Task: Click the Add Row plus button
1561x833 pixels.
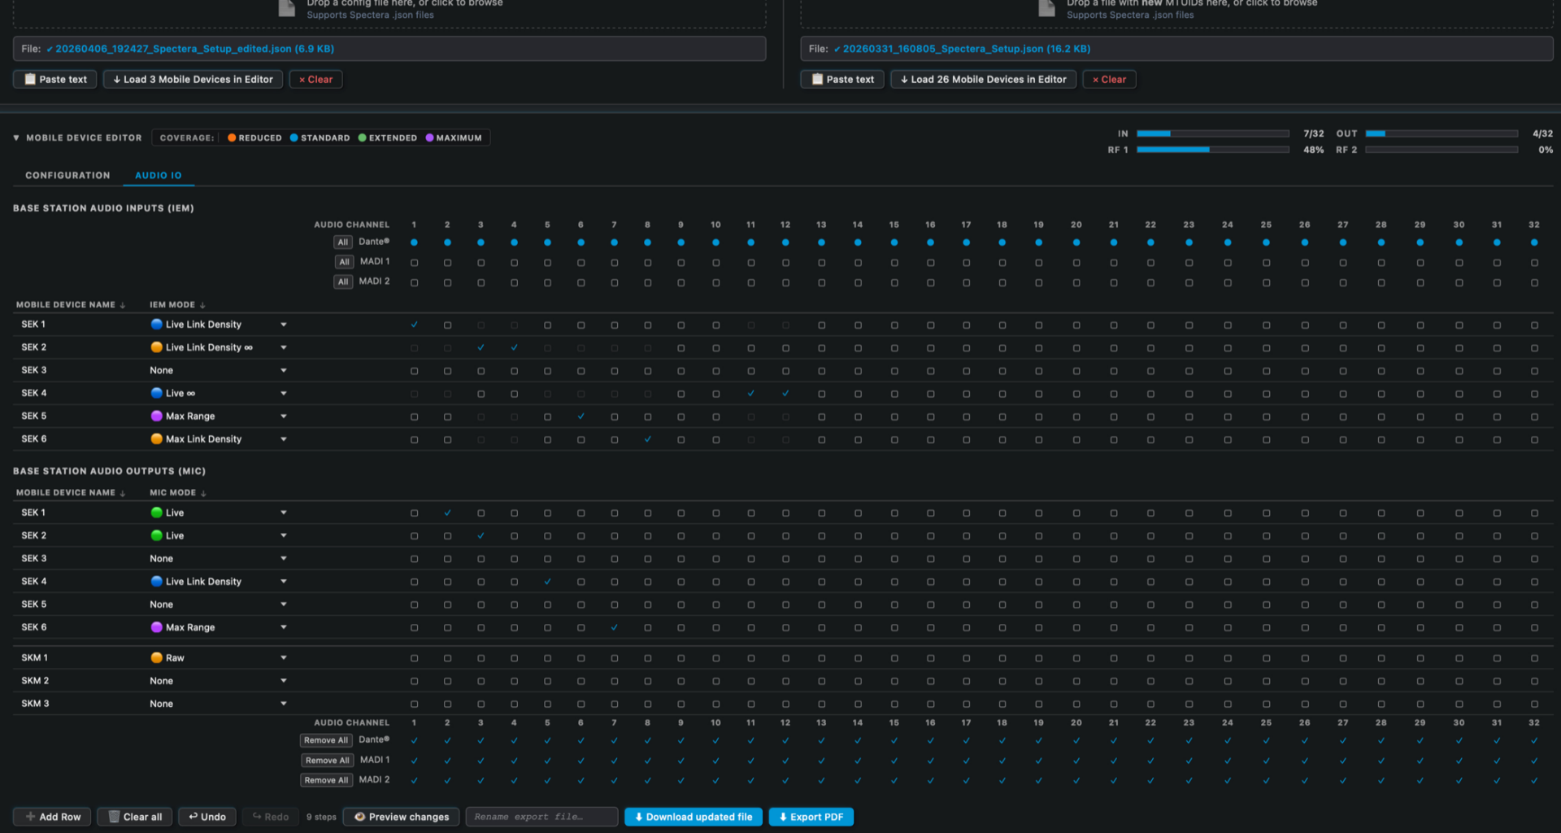Action: [53, 817]
